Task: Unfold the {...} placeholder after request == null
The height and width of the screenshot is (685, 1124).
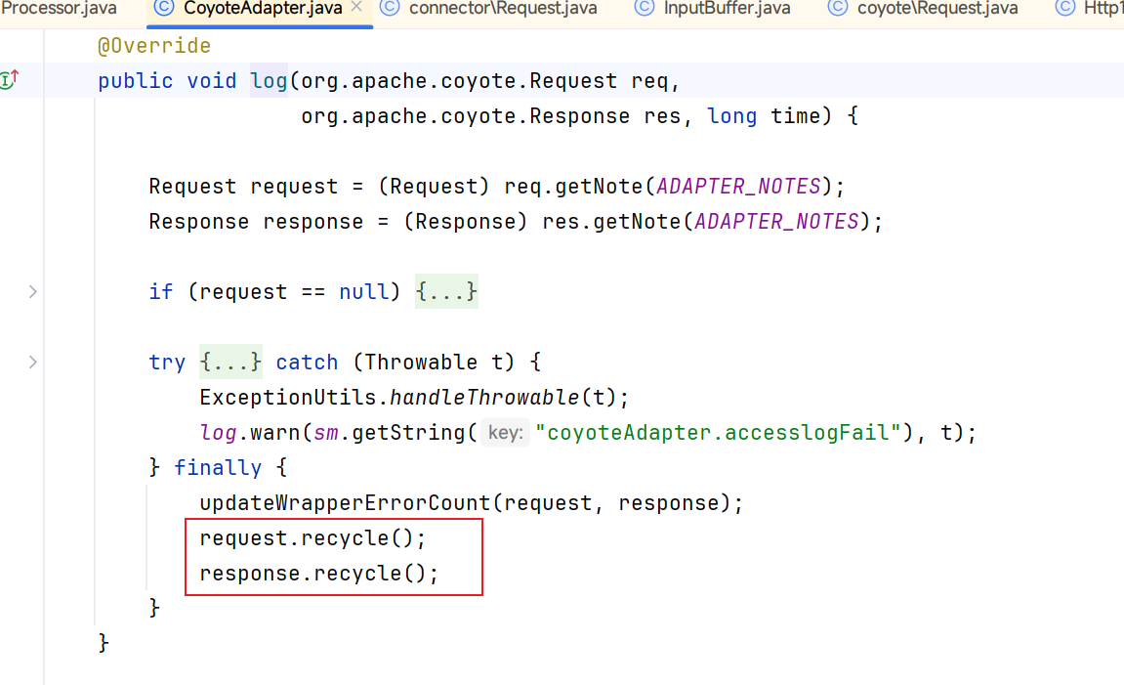Action: (x=446, y=291)
